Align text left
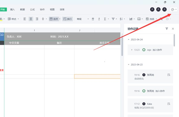 pos(25,19)
